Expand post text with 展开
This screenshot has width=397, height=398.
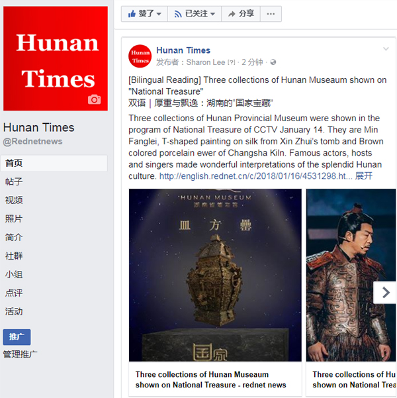pyautogui.click(x=363, y=176)
